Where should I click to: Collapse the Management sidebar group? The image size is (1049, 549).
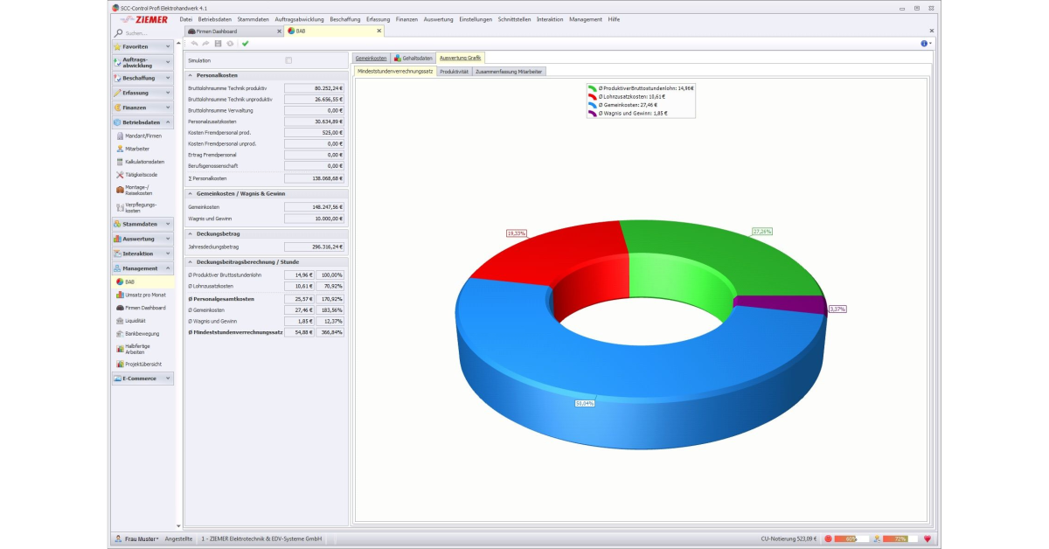[x=142, y=268]
